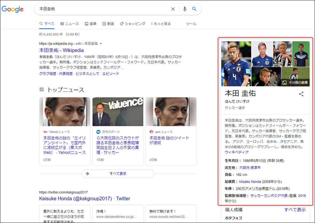Open the 本田圭佑 - Wikipedia result
Image resolution: width=315 pixels, height=223 pixels.
(62, 50)
